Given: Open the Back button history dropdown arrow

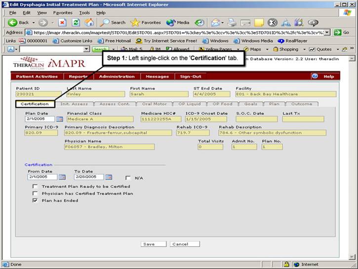Looking at the screenshot, I should [33, 23].
